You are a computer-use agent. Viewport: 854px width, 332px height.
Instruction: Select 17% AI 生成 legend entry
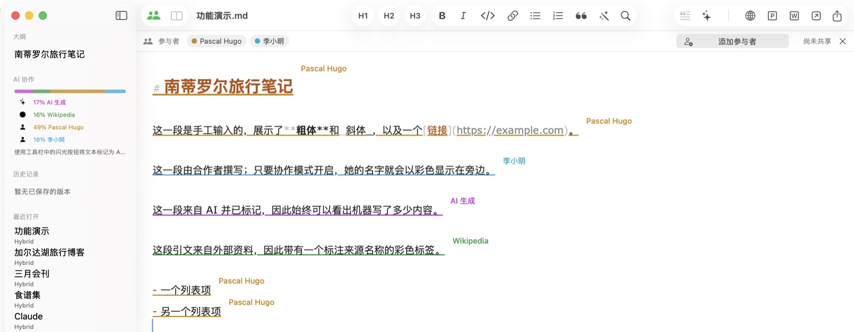point(50,102)
